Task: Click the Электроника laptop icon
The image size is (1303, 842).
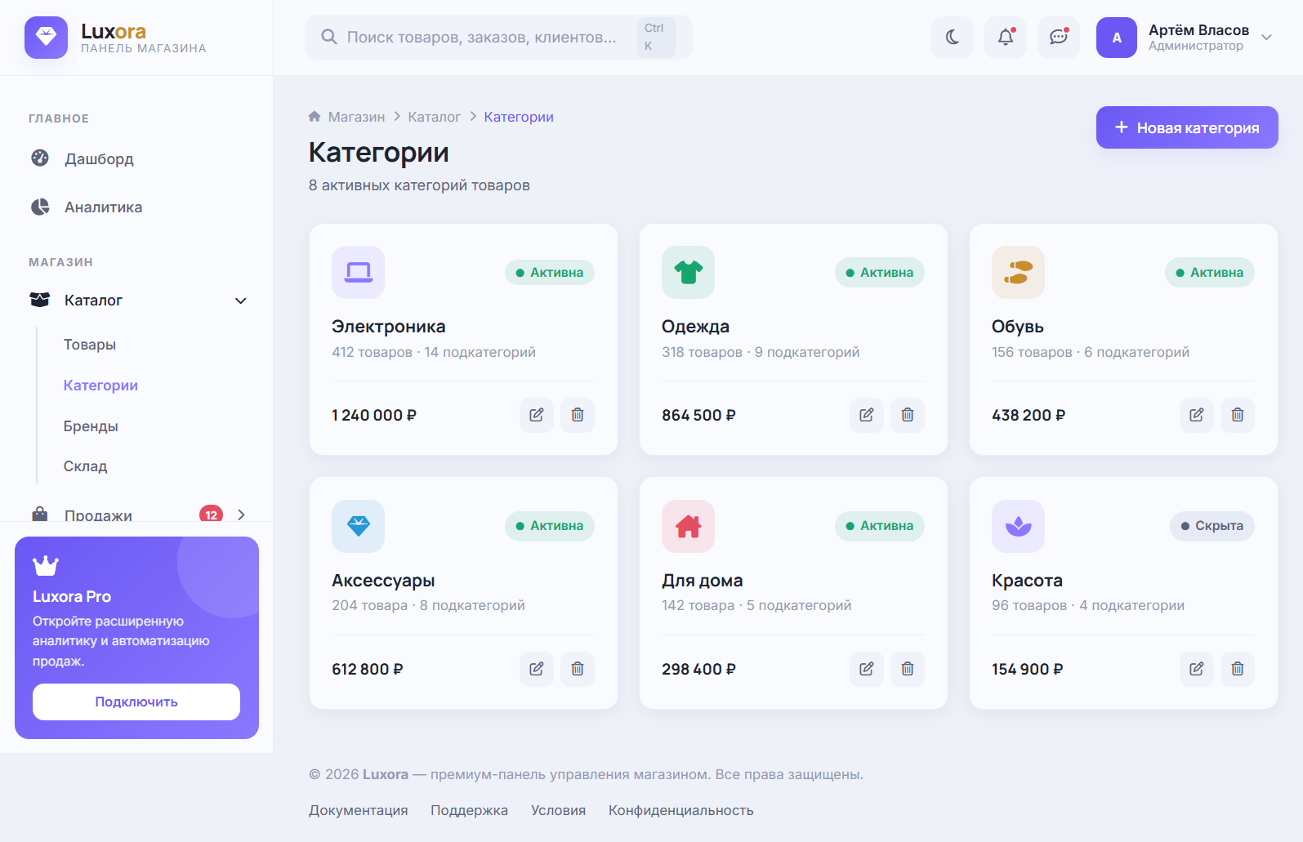Action: [358, 272]
